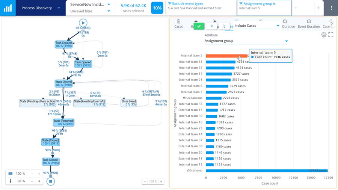
Task: Click the bar chart app logo
Action: 8,8
